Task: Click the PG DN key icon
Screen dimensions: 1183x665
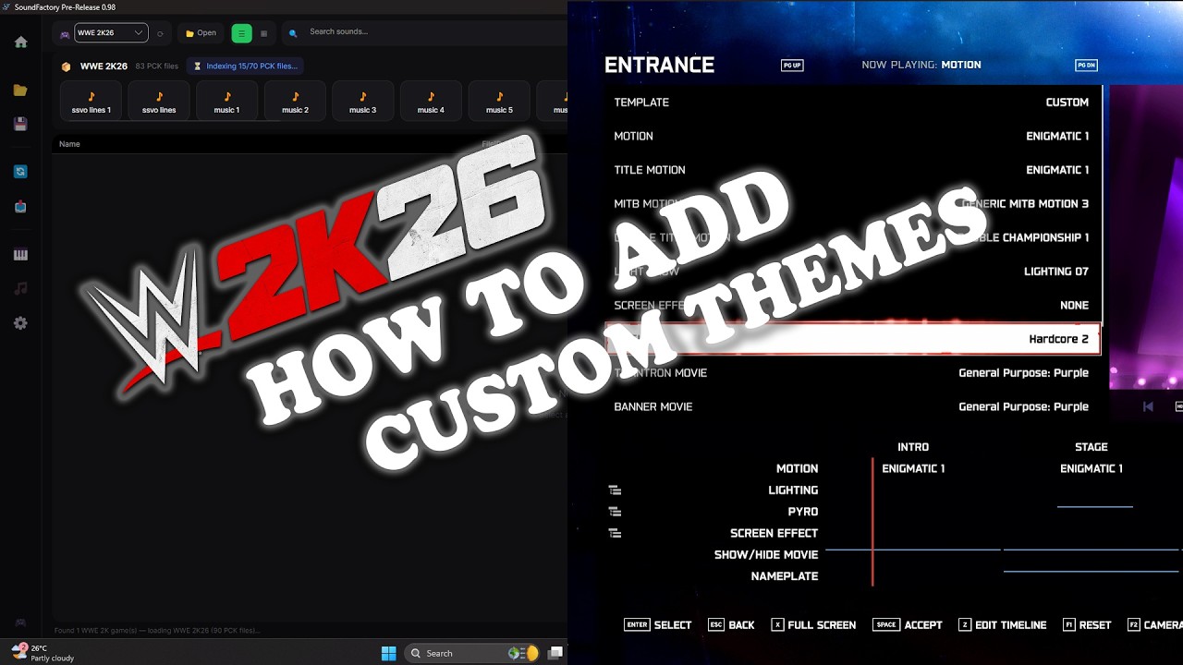Action: [x=1086, y=66]
